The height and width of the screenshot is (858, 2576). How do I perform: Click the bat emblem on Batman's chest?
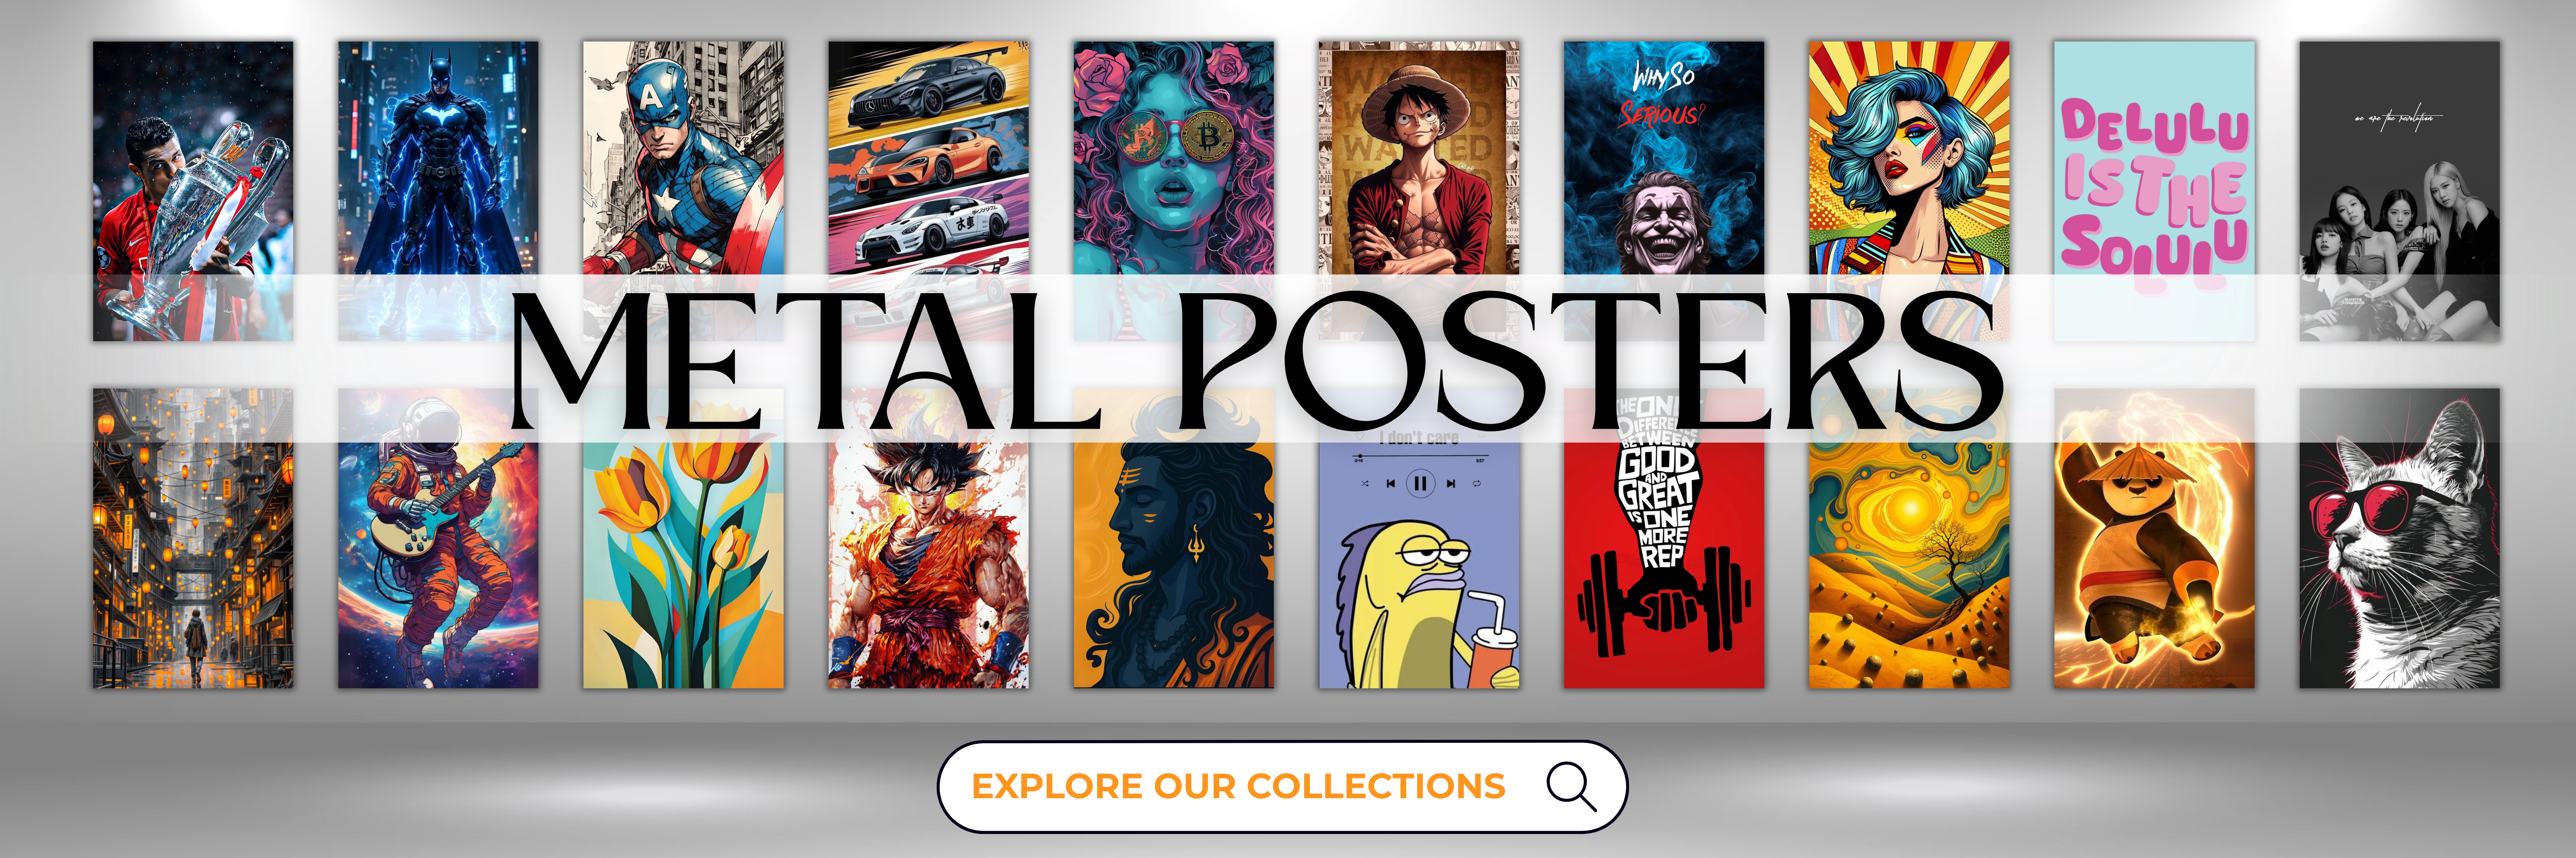(437, 118)
